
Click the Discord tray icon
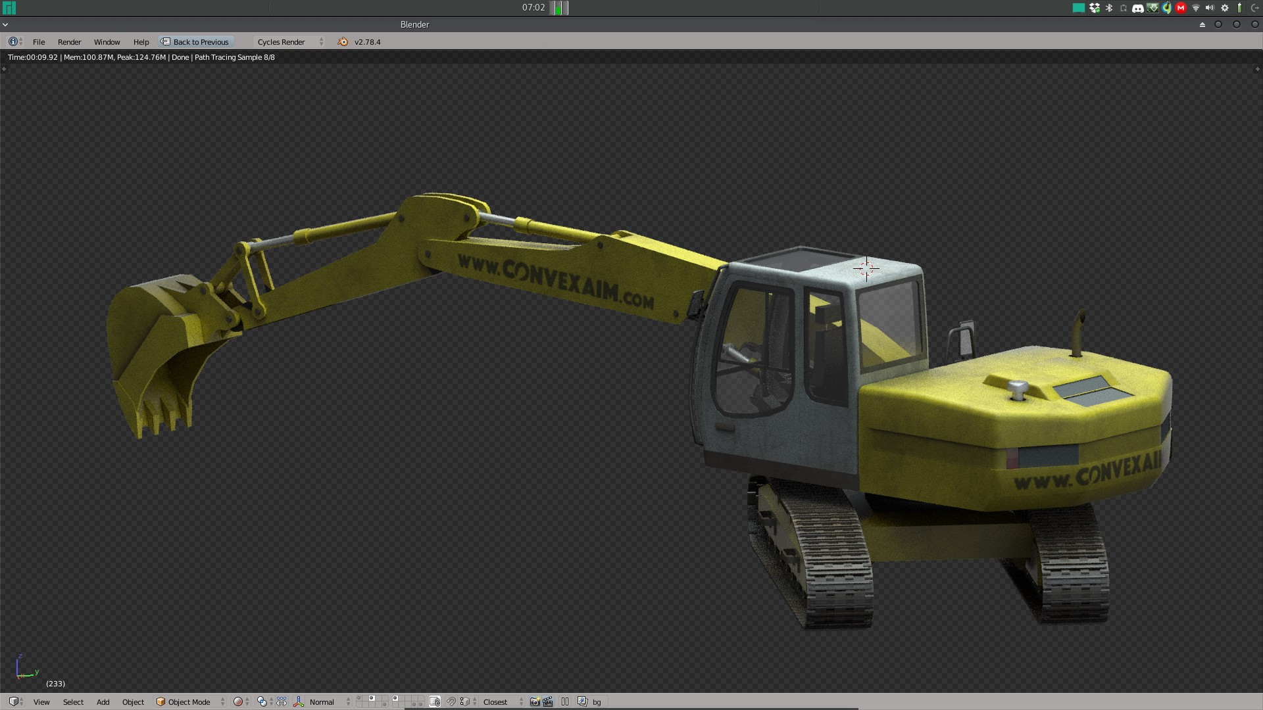click(1137, 8)
